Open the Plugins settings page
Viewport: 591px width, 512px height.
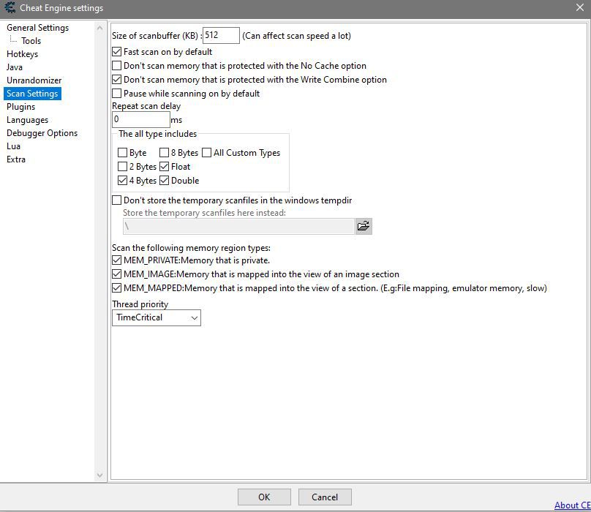pos(20,107)
